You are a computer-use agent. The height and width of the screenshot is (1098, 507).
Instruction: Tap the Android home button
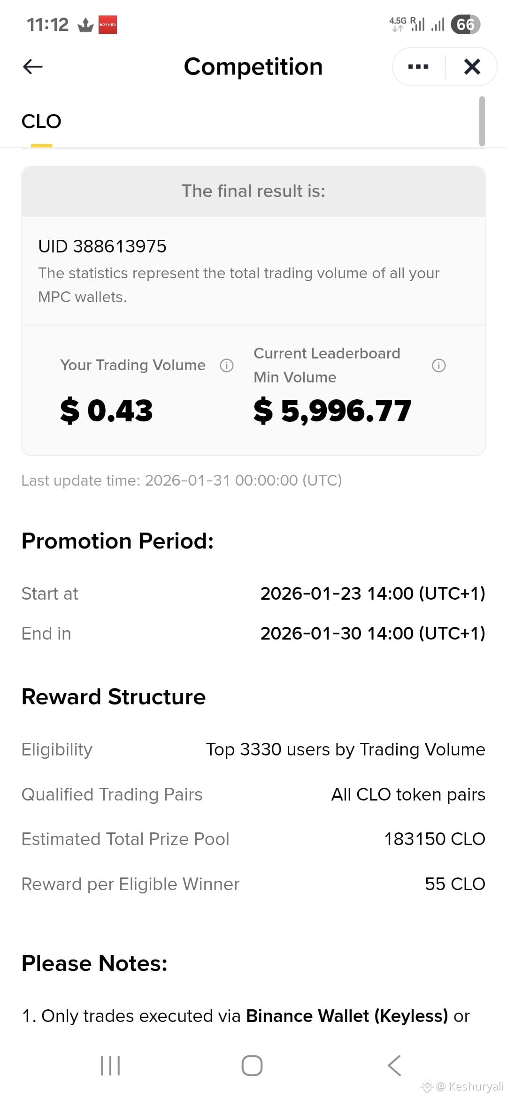click(x=252, y=1066)
